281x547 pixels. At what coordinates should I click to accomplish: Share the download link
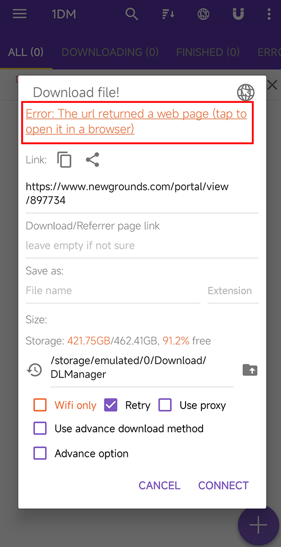tap(92, 160)
